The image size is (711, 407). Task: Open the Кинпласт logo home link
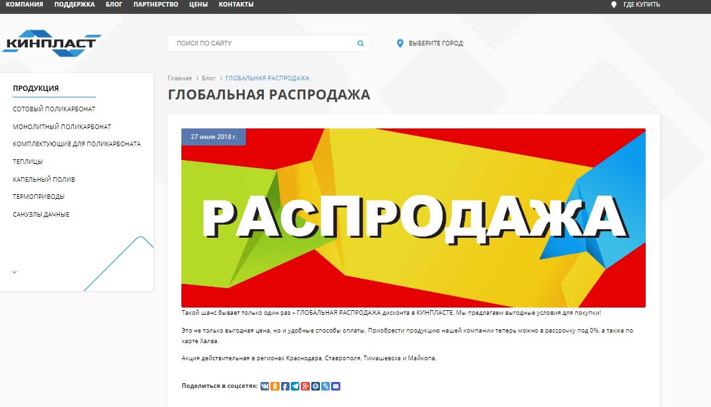51,43
